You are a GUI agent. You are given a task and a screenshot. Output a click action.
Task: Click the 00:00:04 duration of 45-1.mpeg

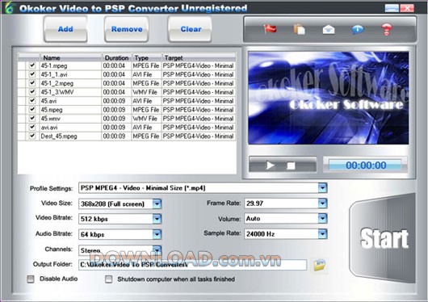click(114, 65)
